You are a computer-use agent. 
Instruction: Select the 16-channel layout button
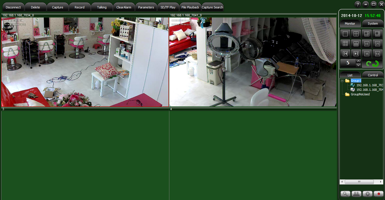click(367, 44)
